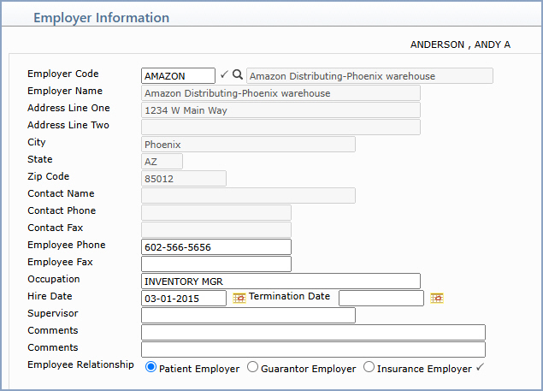The image size is (543, 391).
Task: Click the Termination Date text box
Action: (x=381, y=298)
